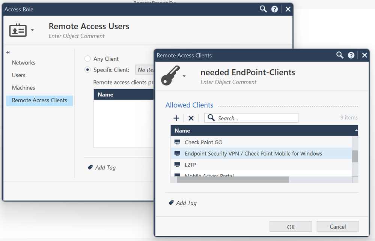Close the Access Role window
The width and height of the screenshot is (375, 241).
point(288,9)
